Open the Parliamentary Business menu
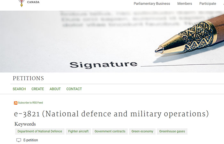This screenshot has height=144, width=224. point(152,4)
